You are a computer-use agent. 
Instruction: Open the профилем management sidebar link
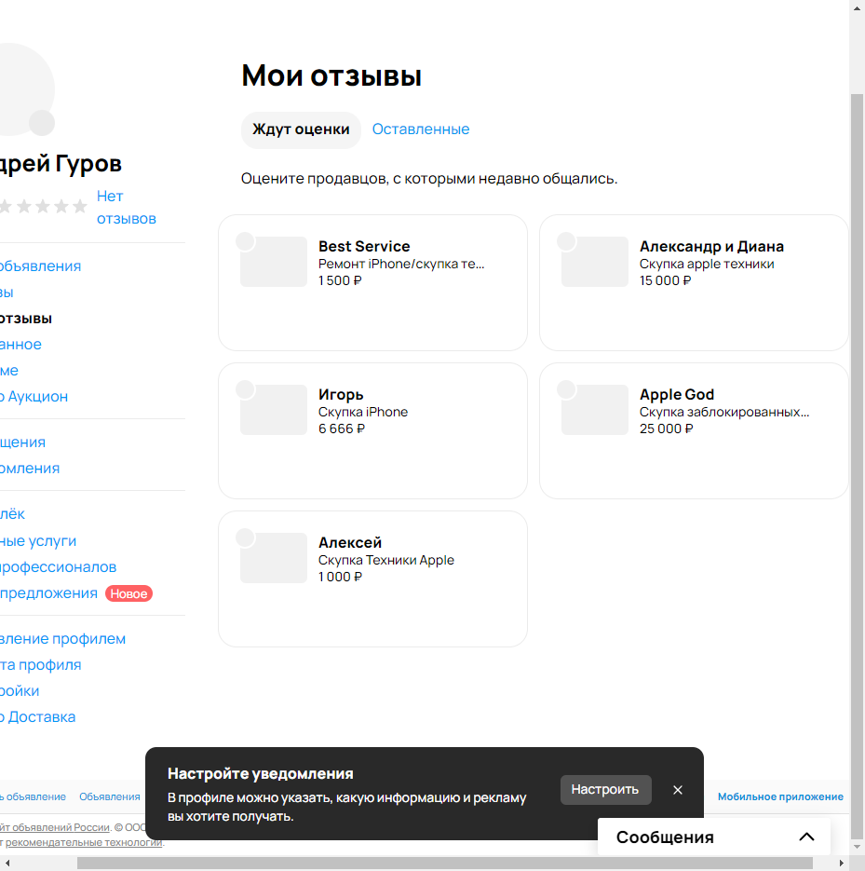click(x=62, y=639)
